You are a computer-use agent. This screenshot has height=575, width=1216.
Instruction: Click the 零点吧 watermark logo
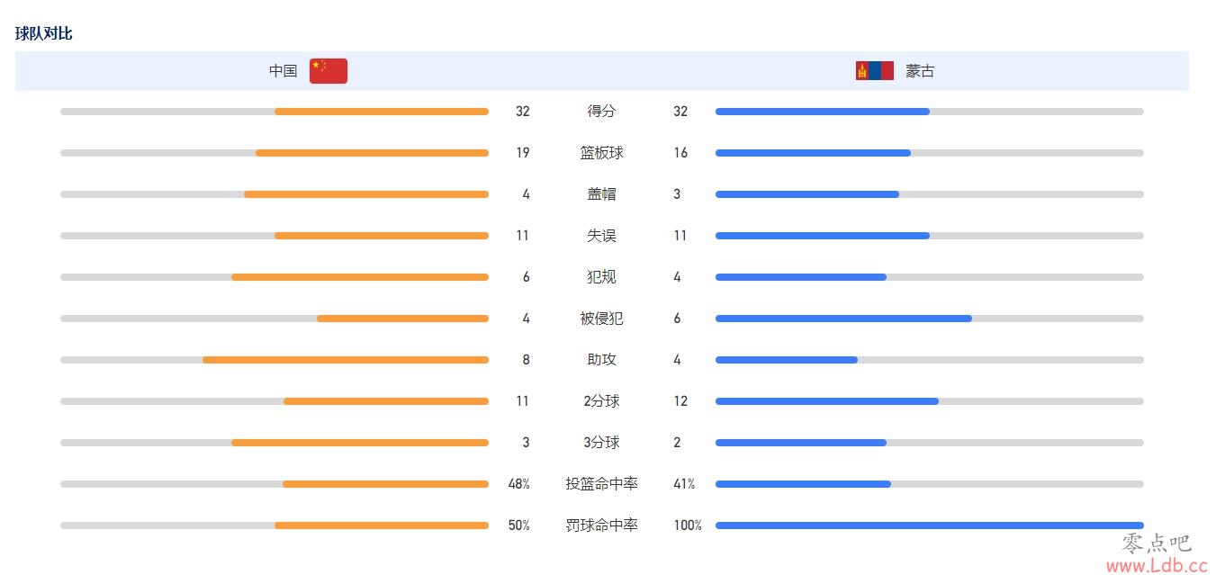(x=1157, y=543)
